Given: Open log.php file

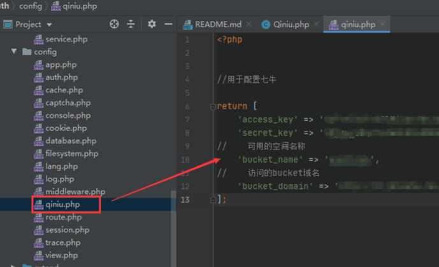Looking at the screenshot, I should (60, 179).
